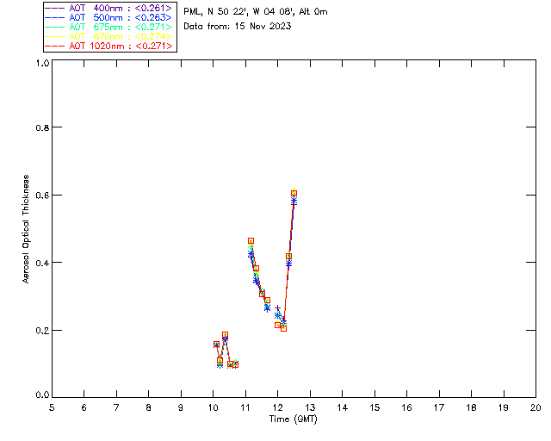
Task: Click y-axis tick label 0.4
Action: coord(42,263)
